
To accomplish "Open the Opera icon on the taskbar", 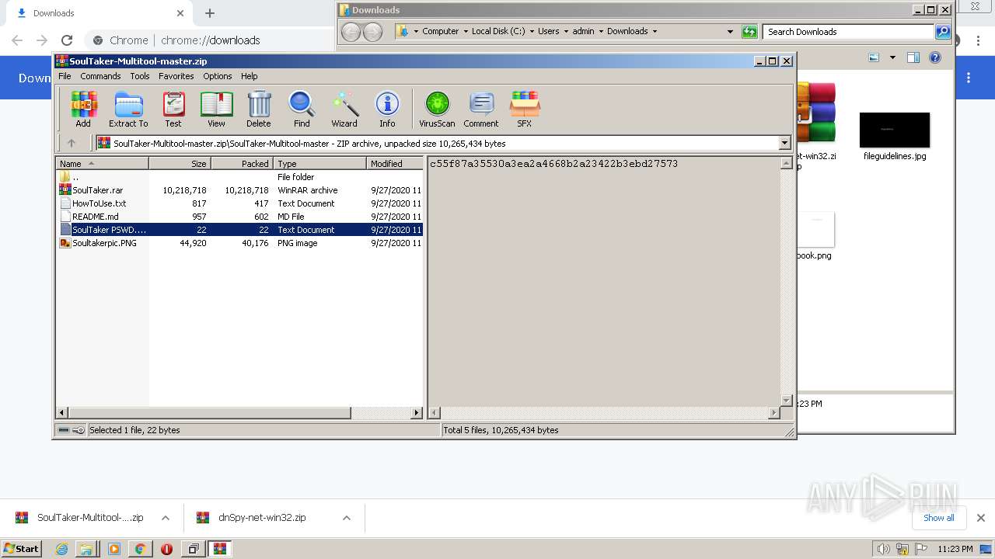I will [x=166, y=549].
